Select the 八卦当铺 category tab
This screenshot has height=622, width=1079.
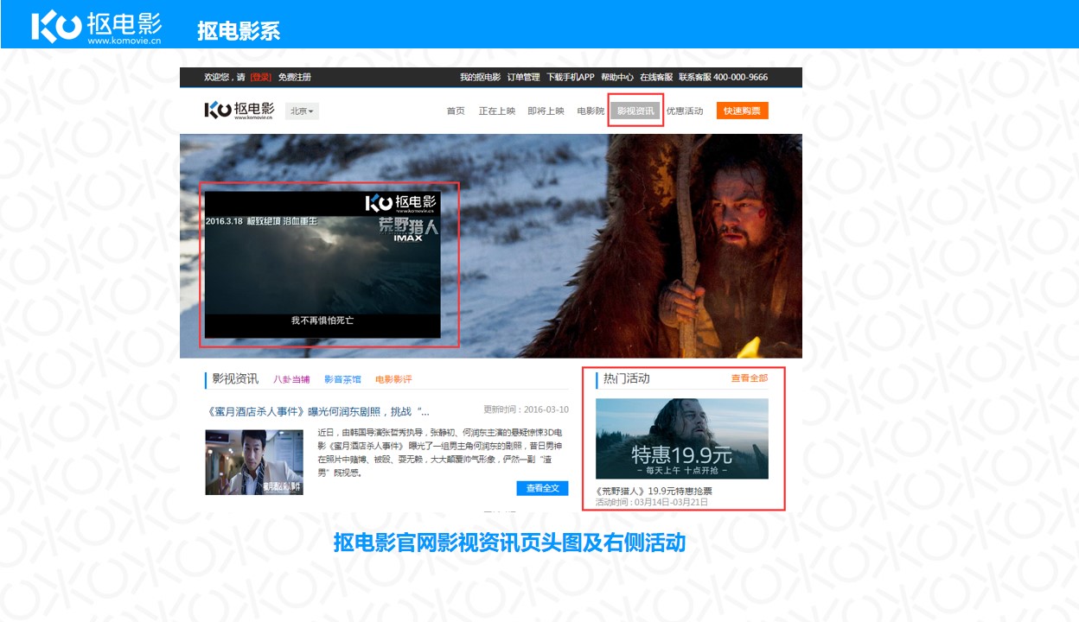point(291,379)
